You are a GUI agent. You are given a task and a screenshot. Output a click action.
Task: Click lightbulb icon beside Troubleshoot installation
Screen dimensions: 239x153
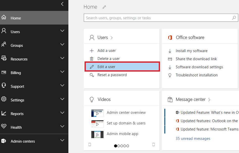pos(170,75)
